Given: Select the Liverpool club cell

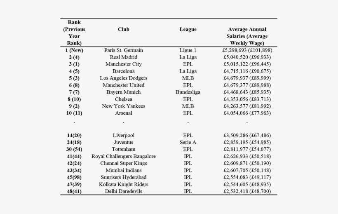Looking at the screenshot, I should [x=123, y=135].
